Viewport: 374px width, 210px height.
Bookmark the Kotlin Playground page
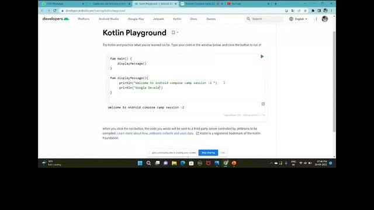173,33
